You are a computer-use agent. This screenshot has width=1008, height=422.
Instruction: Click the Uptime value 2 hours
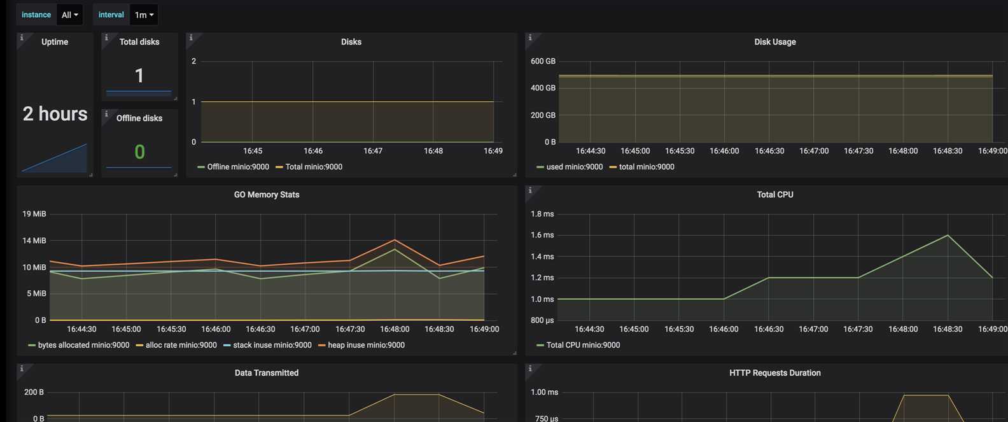click(x=55, y=114)
